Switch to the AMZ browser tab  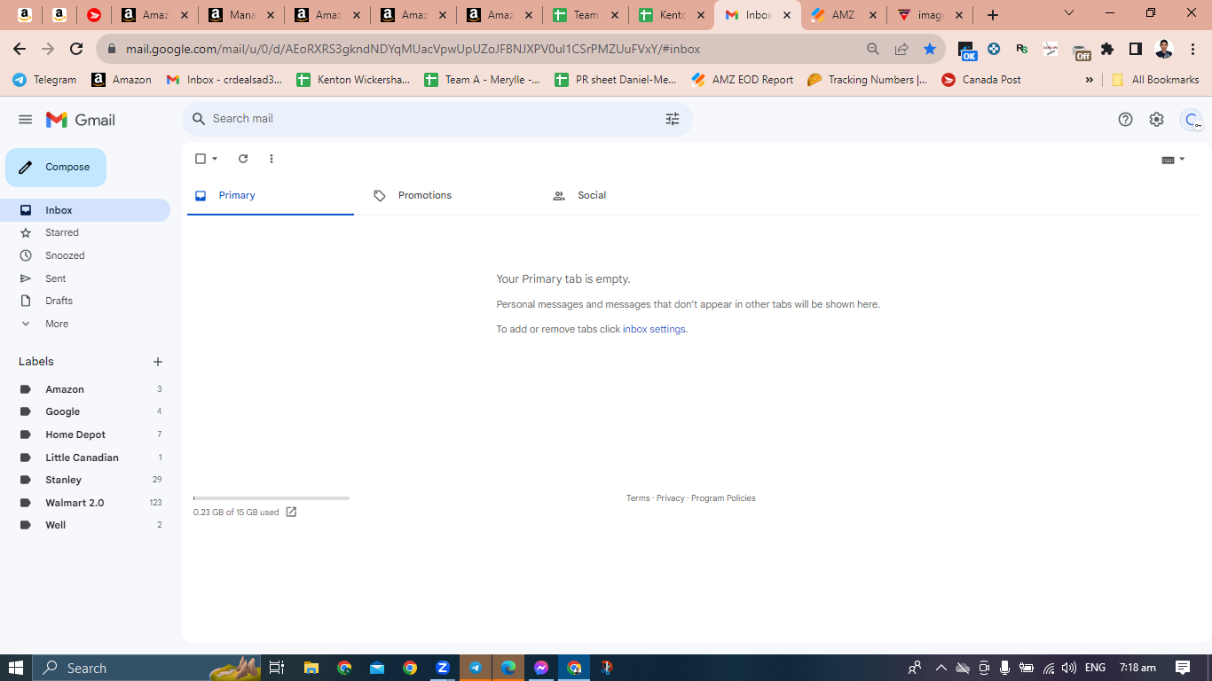pos(844,15)
